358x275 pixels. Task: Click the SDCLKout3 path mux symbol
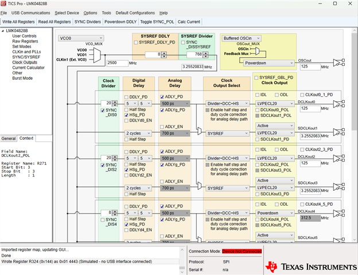(x=199, y=186)
